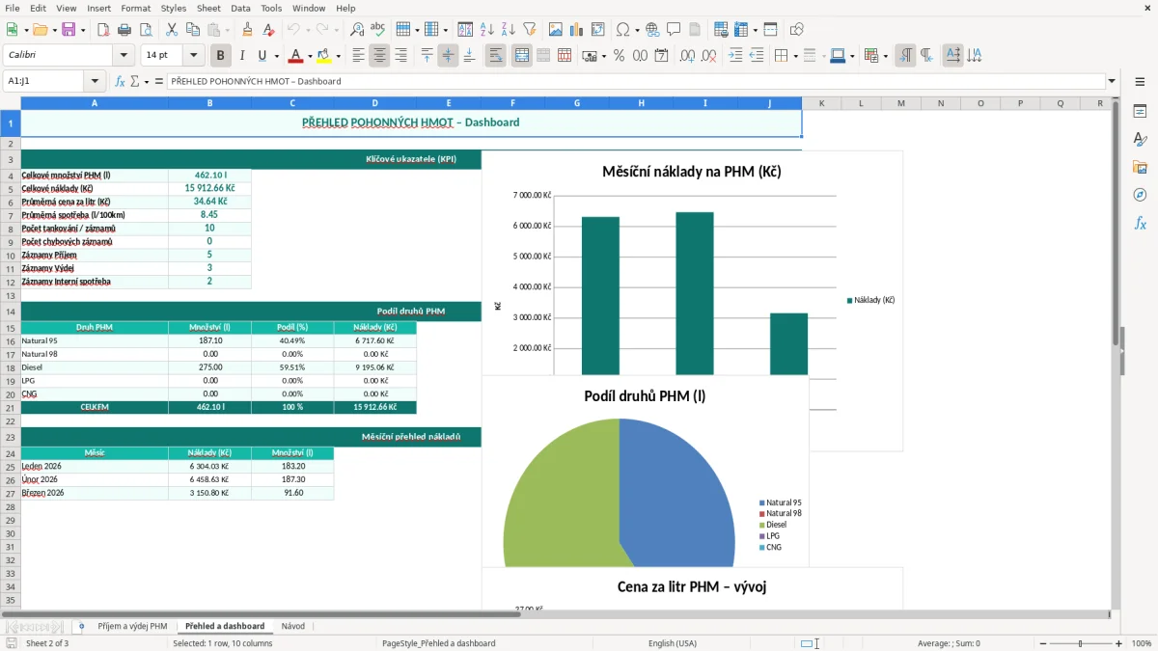The image size is (1158, 651).
Task: Toggle center vertically alignment
Action: tap(448, 56)
